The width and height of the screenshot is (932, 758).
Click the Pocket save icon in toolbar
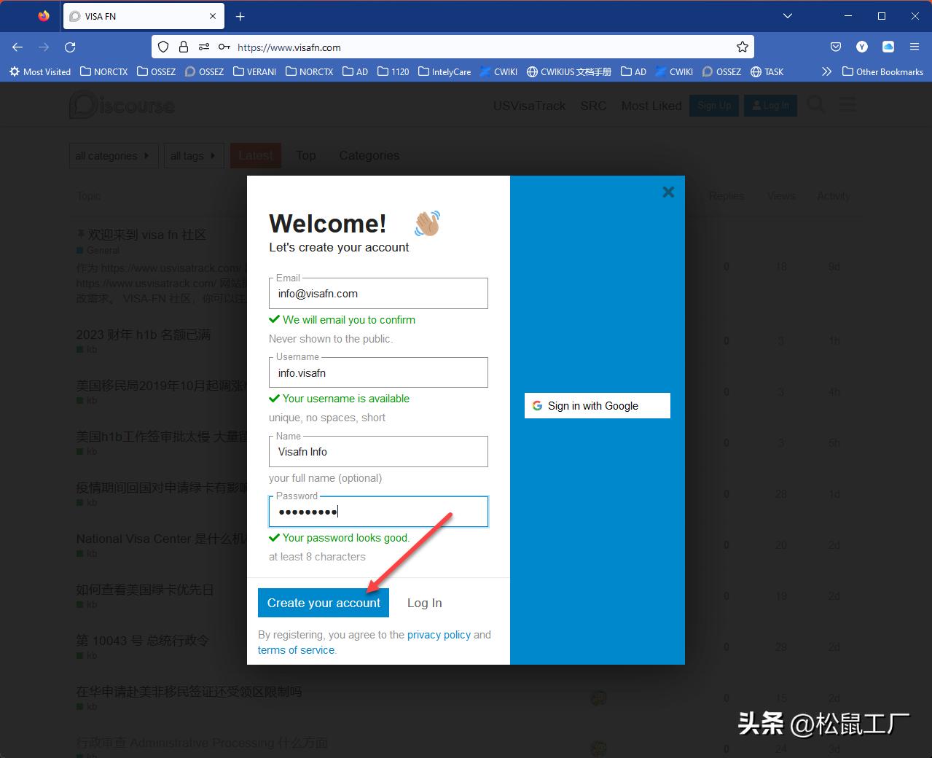[835, 47]
